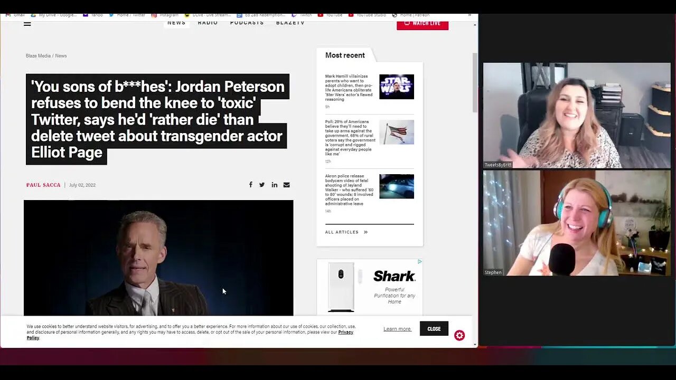The height and width of the screenshot is (380, 676).
Task: Open the Home | Patreon bookmark
Action: 411,15
